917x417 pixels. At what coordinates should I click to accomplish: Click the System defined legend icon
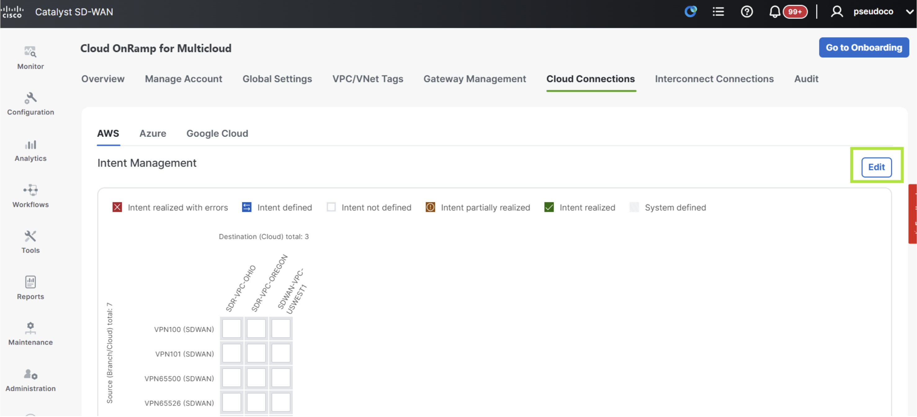634,207
